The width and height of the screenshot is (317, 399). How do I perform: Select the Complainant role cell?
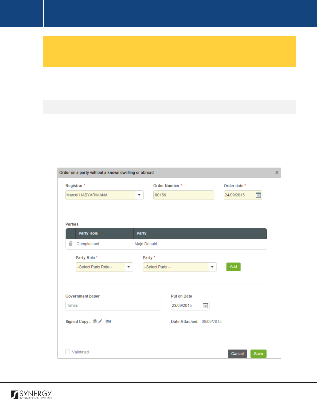(x=88, y=244)
